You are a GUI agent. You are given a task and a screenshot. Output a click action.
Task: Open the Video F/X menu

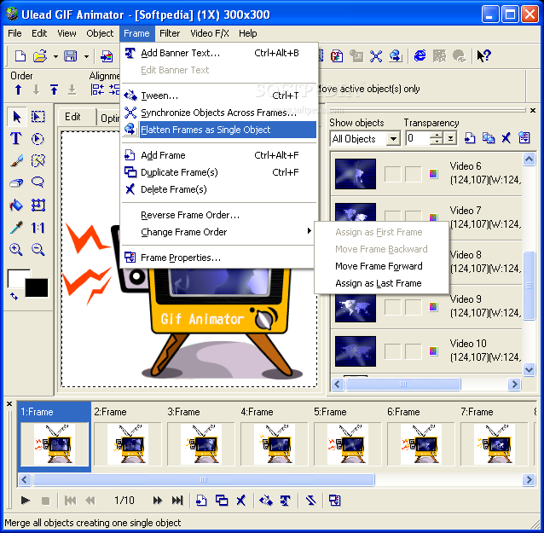(210, 33)
